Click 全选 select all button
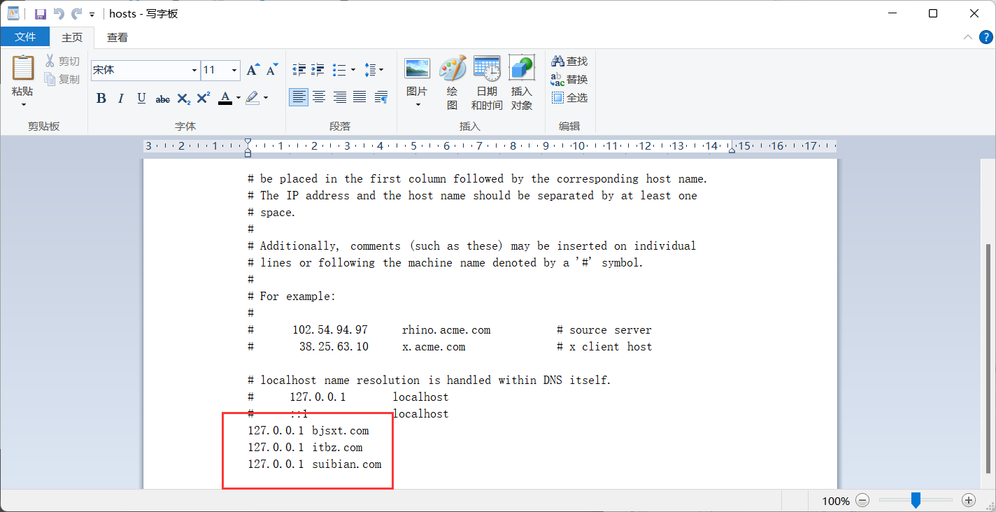 click(569, 98)
